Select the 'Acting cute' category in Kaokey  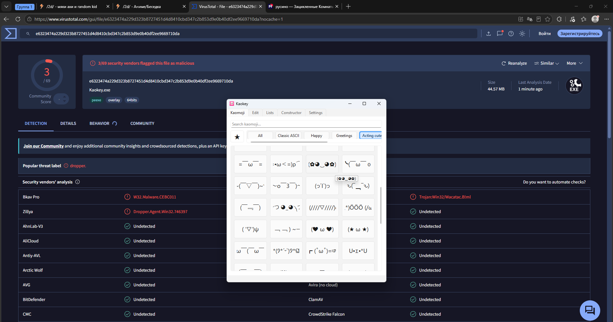click(x=371, y=136)
